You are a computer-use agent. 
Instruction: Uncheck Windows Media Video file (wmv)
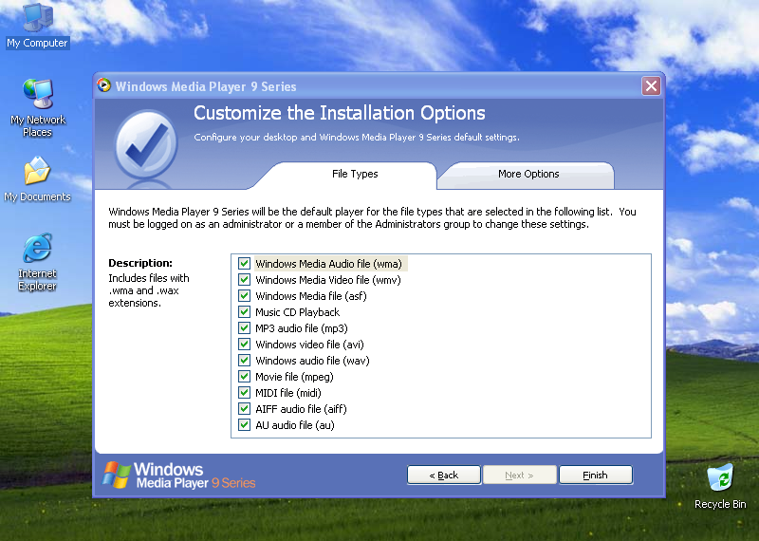point(244,279)
